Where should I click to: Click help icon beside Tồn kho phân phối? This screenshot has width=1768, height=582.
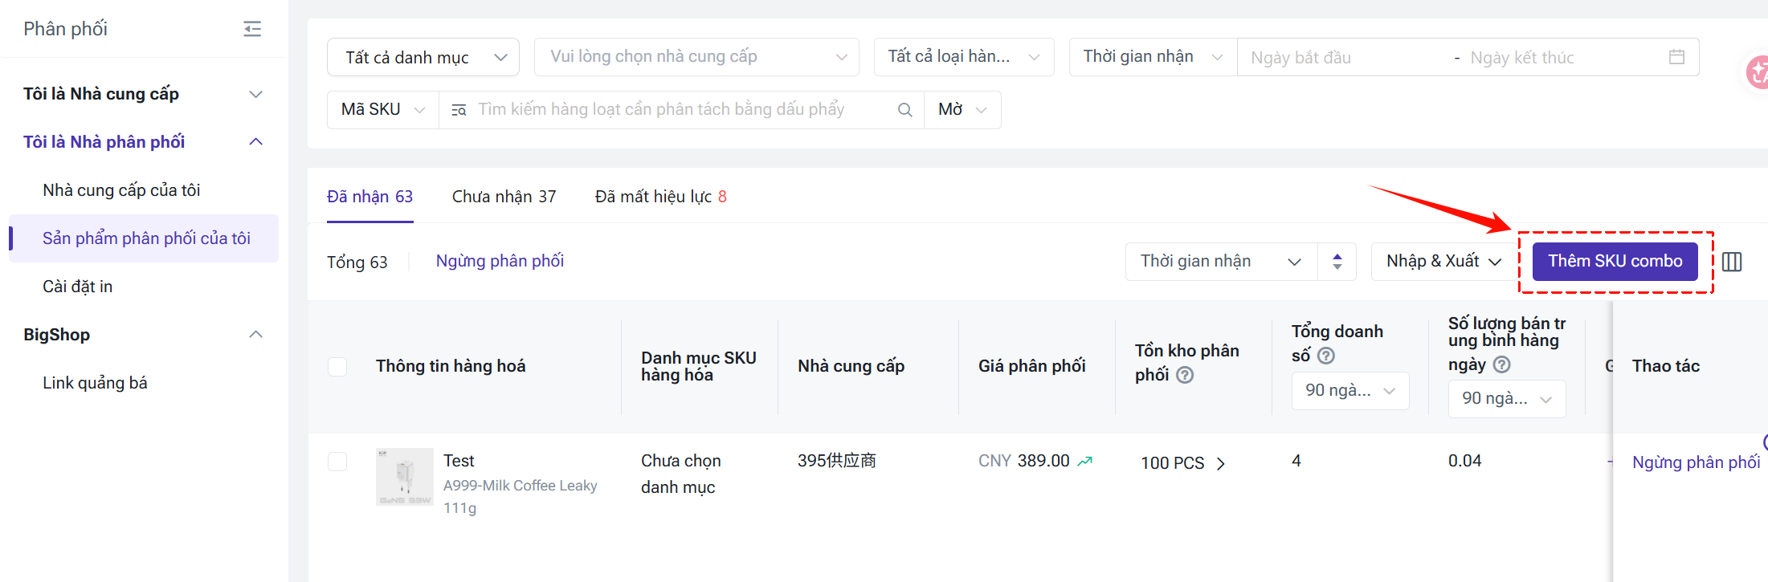click(x=1185, y=375)
